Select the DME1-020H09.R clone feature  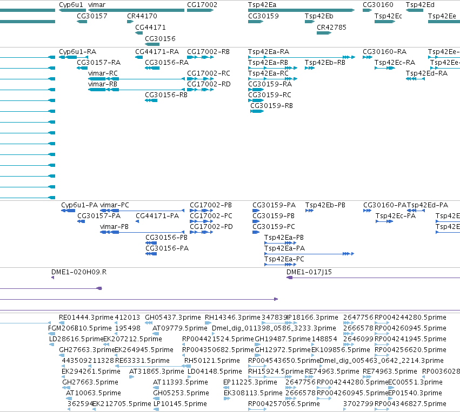53,278
